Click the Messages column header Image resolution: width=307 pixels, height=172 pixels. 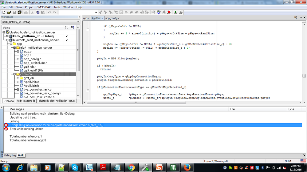[x=116, y=109]
